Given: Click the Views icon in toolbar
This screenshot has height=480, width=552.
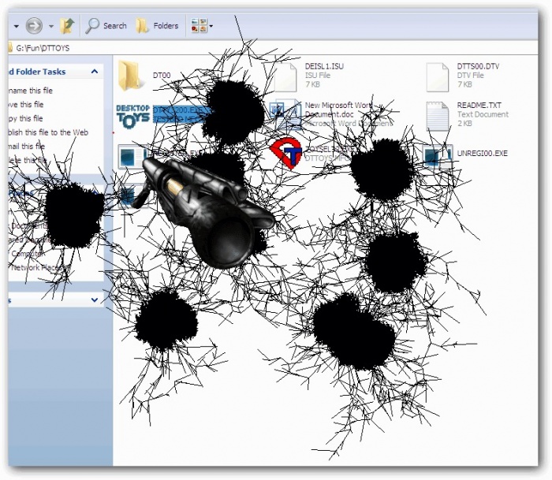Looking at the screenshot, I should tap(199, 26).
